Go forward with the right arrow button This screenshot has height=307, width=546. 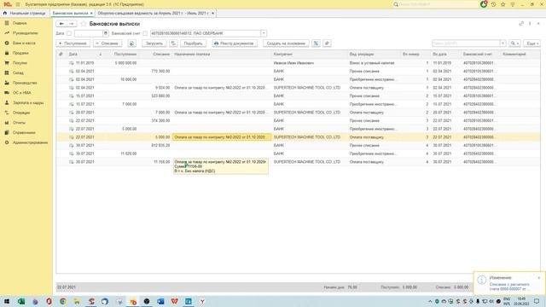(72, 24)
